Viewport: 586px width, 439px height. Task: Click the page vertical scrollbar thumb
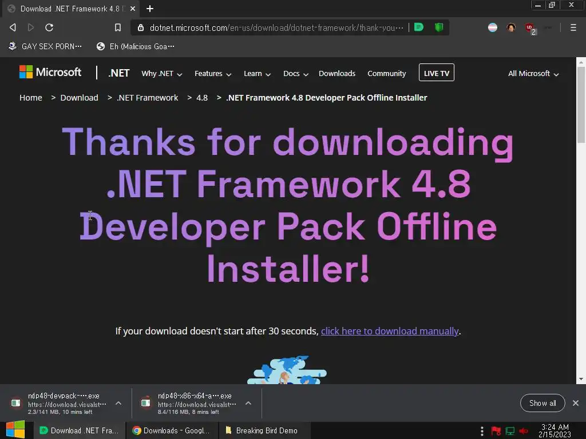tap(581, 105)
